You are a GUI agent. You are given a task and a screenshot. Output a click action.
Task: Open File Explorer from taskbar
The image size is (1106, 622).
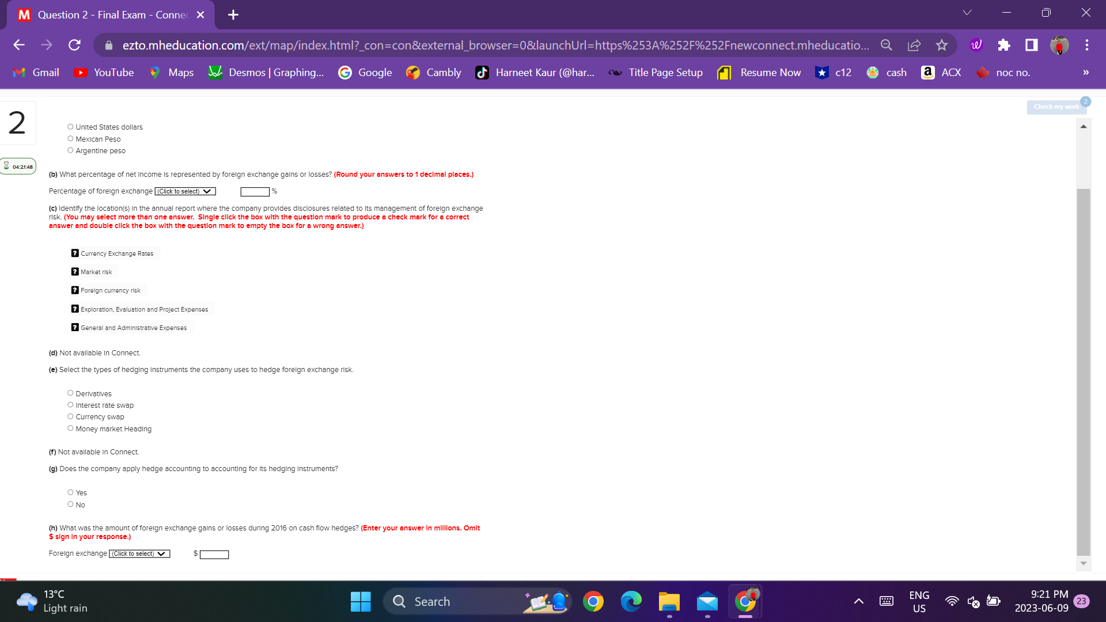669,602
